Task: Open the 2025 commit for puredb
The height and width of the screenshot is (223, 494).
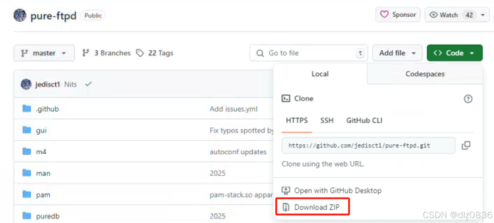Action: 217,216
